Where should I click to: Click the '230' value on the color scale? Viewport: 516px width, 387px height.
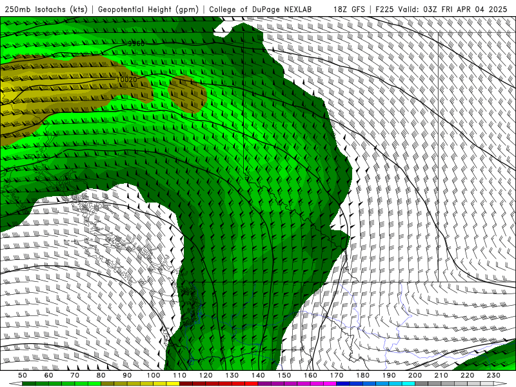pyautogui.click(x=493, y=375)
